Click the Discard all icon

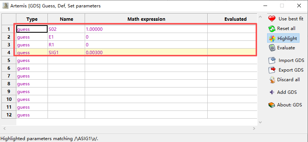272,80
